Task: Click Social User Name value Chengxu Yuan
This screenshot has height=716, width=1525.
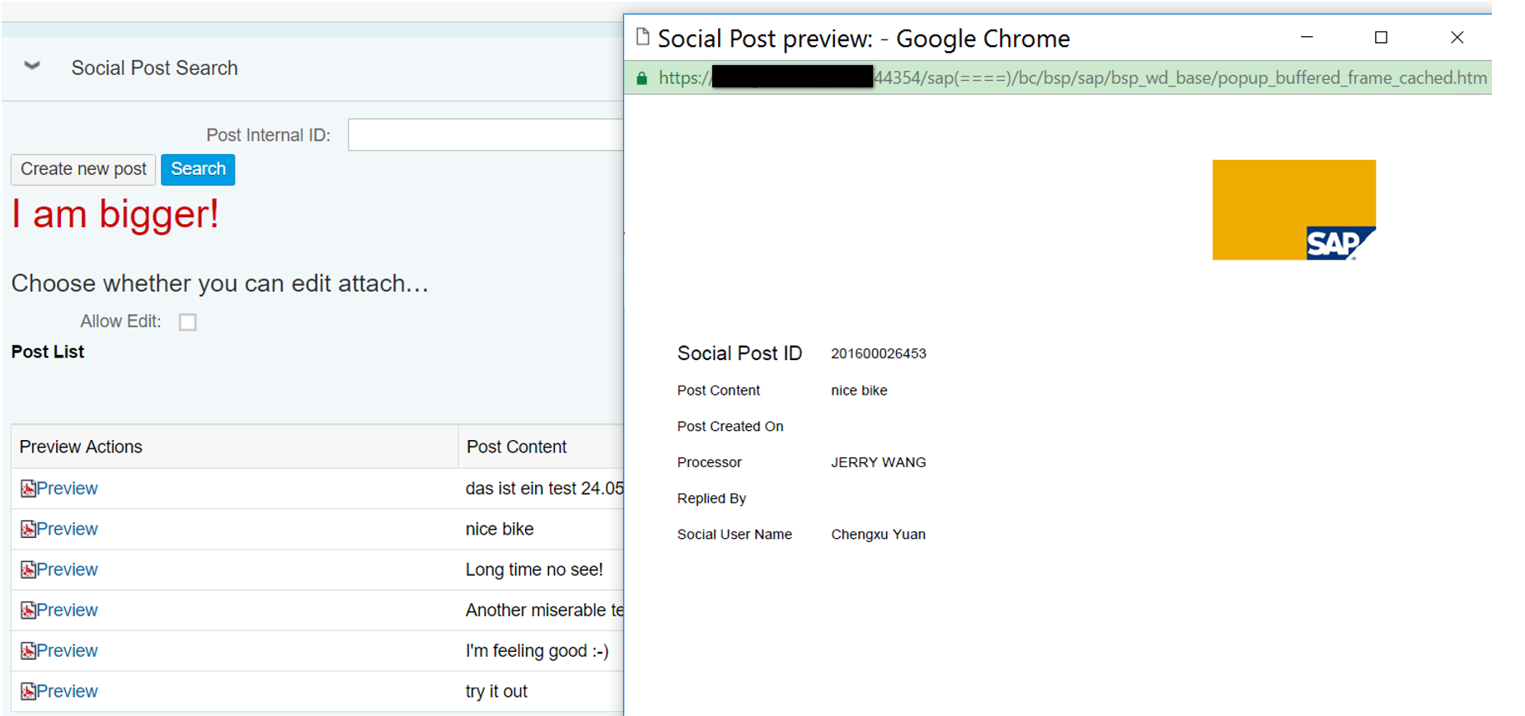Action: (878, 534)
